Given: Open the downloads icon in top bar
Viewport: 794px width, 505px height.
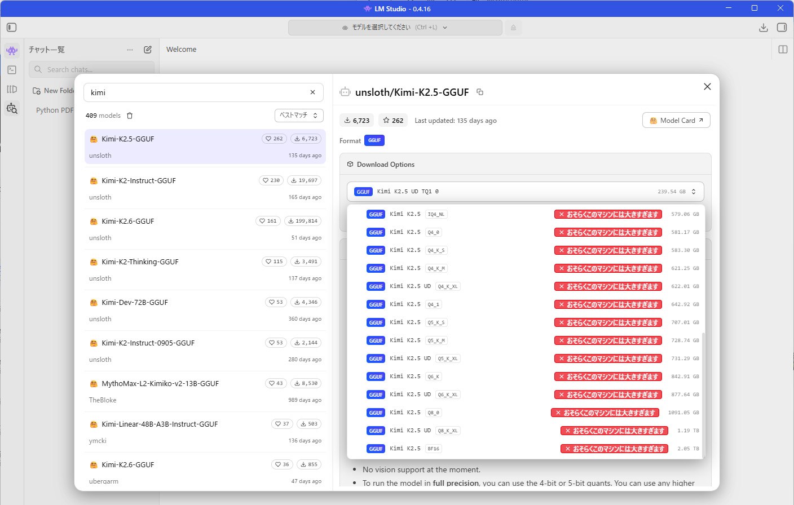Looking at the screenshot, I should point(764,27).
